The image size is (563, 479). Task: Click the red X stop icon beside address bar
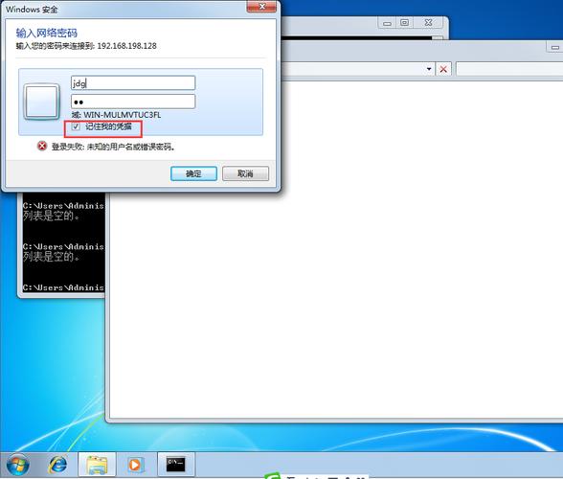coord(443,69)
